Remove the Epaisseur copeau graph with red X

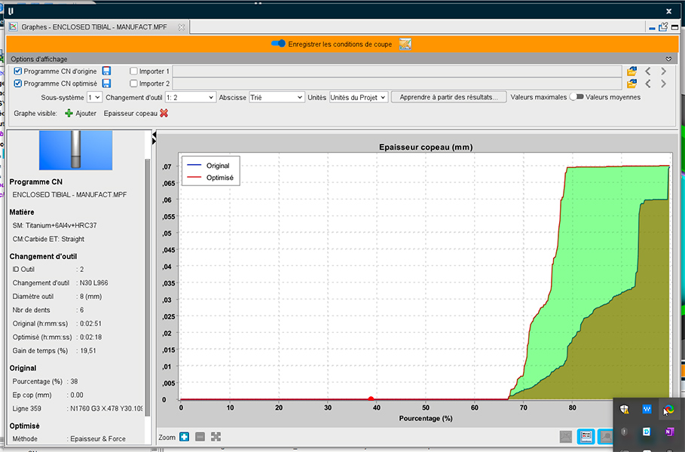click(x=164, y=113)
